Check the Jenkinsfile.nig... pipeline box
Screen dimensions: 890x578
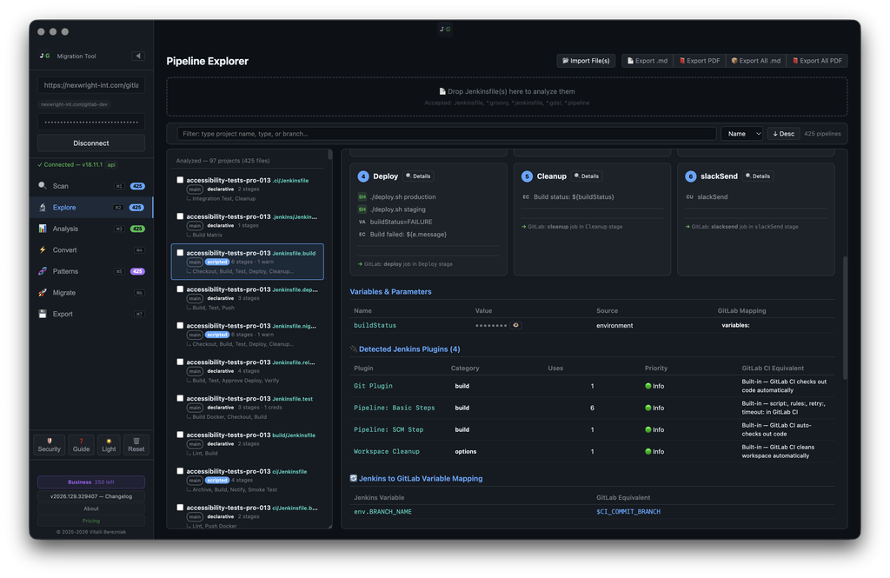coord(180,325)
